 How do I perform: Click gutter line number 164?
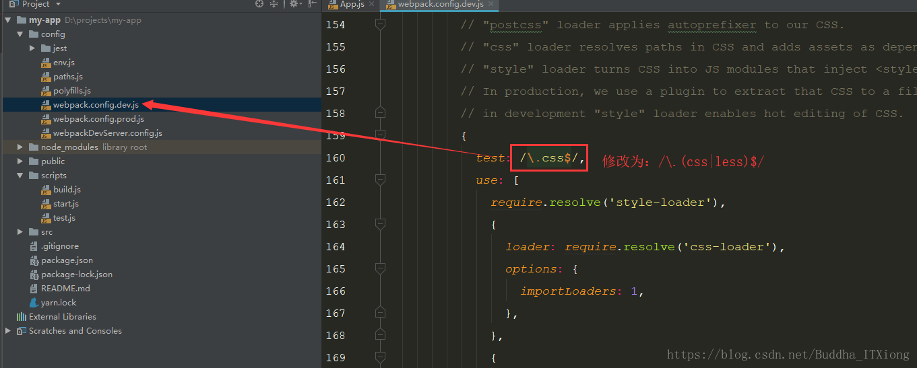[x=335, y=247]
